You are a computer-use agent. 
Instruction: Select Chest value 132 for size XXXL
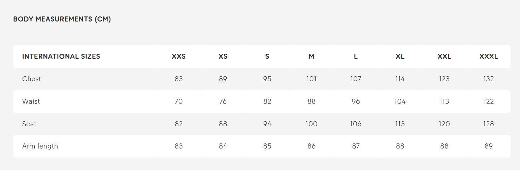pyautogui.click(x=488, y=79)
